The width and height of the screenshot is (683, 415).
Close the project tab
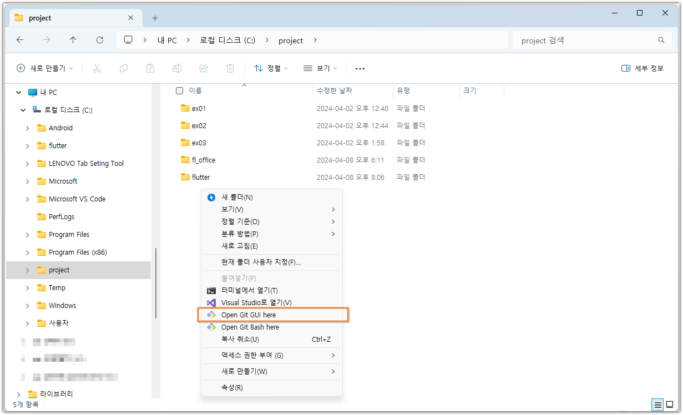(130, 18)
